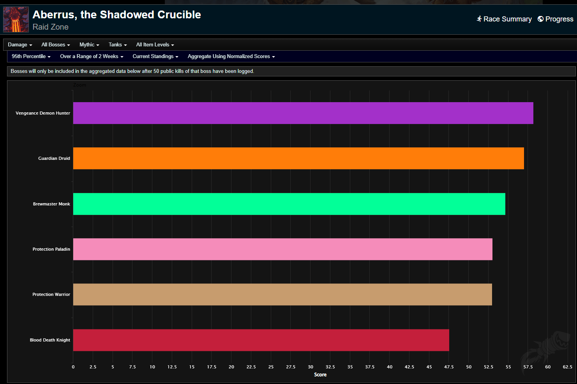The image size is (577, 384).
Task: Open the Progress link
Action: pos(556,19)
